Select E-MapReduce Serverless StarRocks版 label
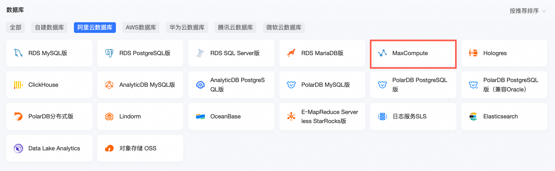The height and width of the screenshot is (171, 555). [x=329, y=117]
